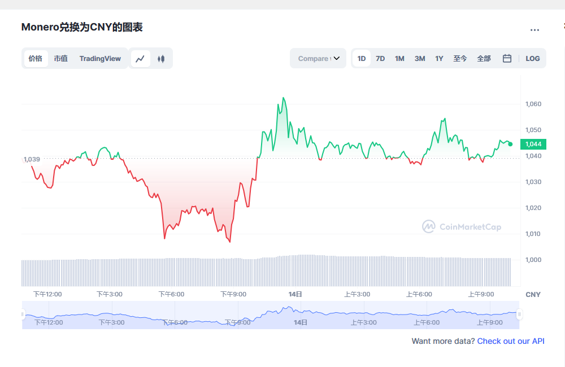Switch to the candlestick chart icon
The image size is (565, 367).
click(x=161, y=58)
